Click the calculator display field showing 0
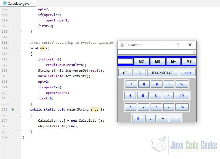The image size is (220, 159). 157,52
